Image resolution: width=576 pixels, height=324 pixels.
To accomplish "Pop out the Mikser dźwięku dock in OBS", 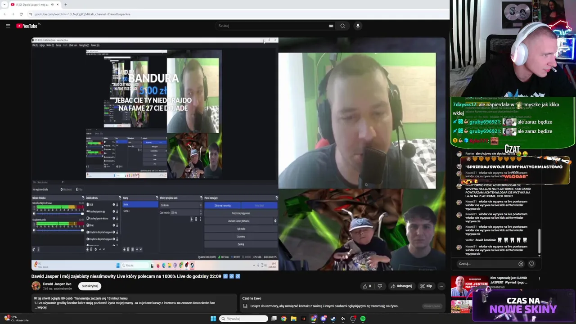I will 83,198.
